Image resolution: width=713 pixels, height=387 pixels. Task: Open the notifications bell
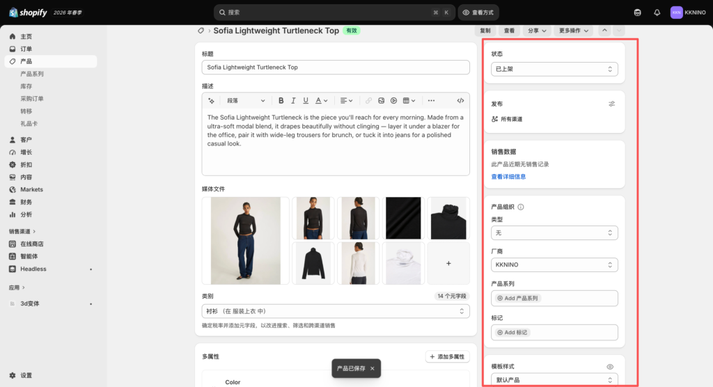pos(657,13)
